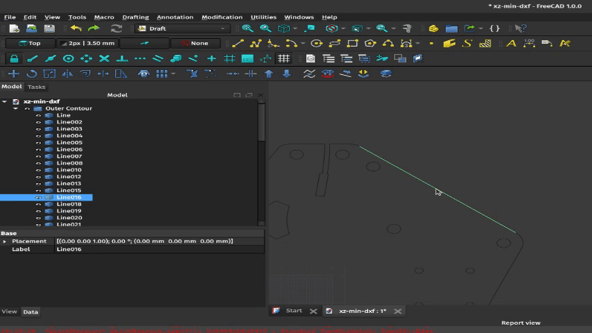Select the Text annotation tool
This screenshot has height=333, width=592.
pyautogui.click(x=511, y=44)
